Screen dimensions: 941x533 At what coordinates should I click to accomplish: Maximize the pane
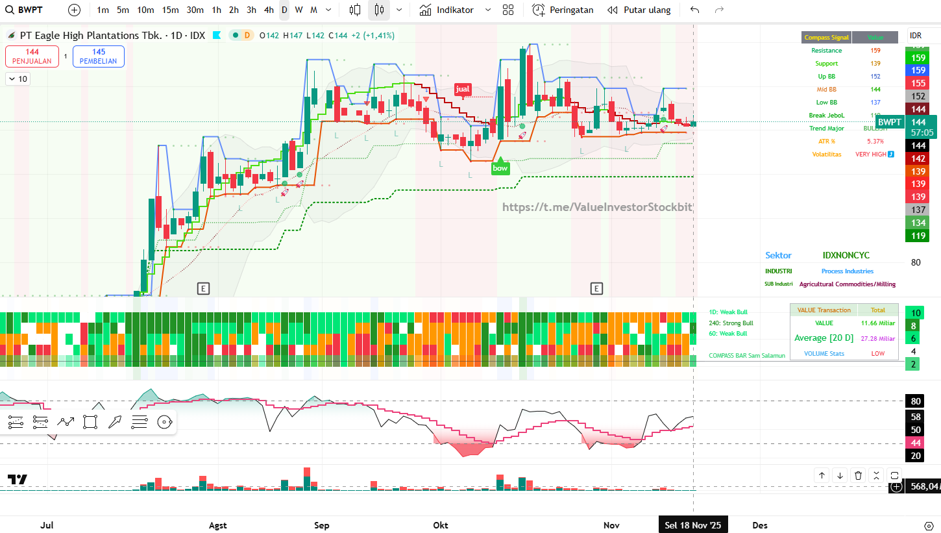pyautogui.click(x=894, y=475)
